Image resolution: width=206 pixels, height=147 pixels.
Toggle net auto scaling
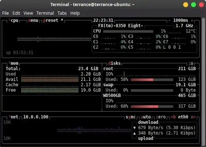pyautogui.click(x=146, y=117)
